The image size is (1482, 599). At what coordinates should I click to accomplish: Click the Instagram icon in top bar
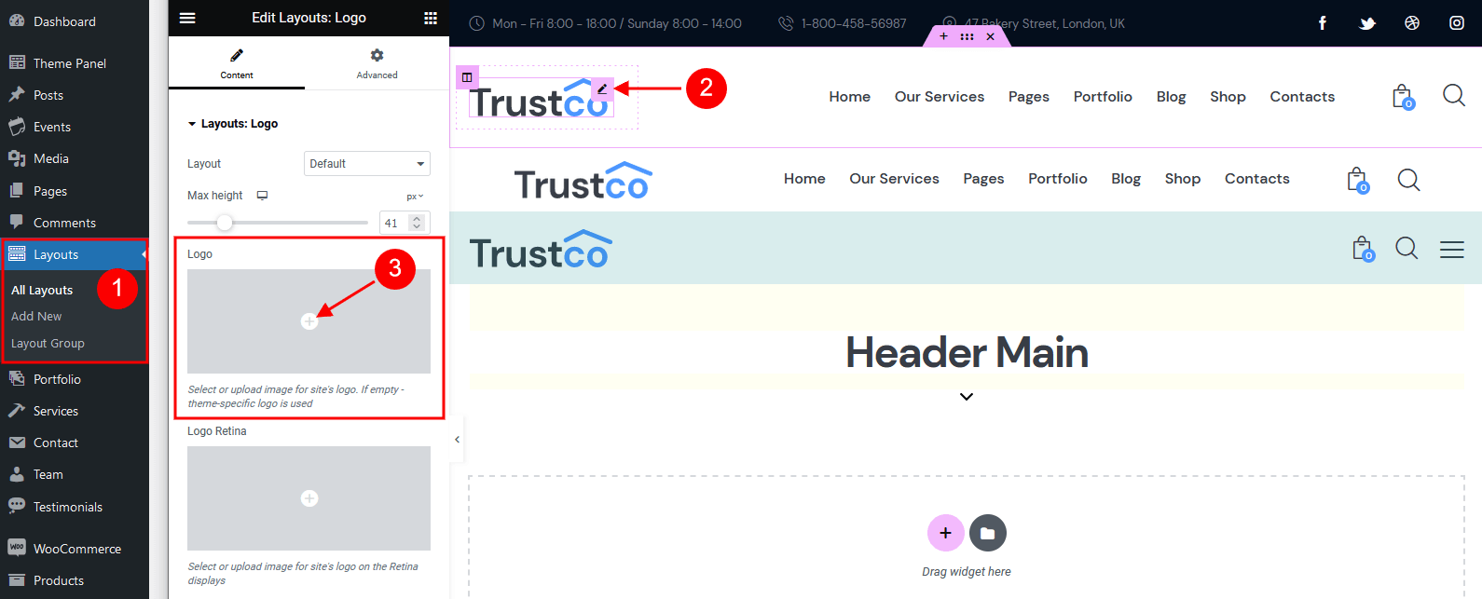point(1457,23)
